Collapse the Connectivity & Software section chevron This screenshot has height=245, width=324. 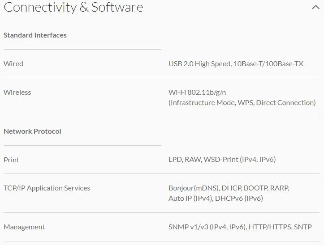pyautogui.click(x=316, y=8)
